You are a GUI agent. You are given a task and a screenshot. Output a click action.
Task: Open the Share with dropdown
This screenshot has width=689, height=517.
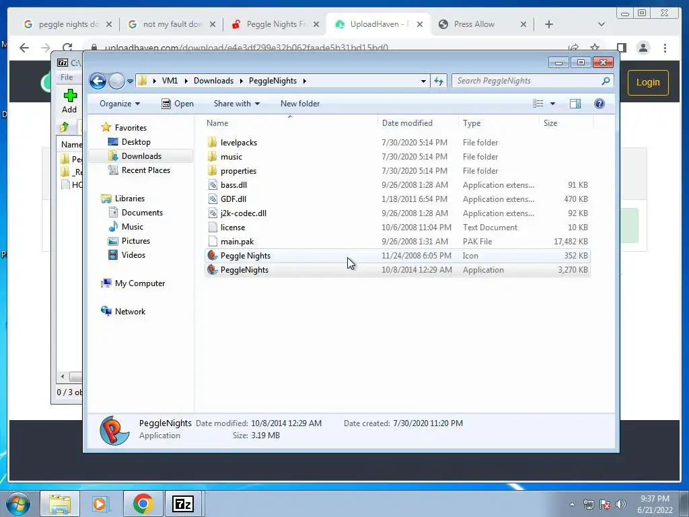(236, 104)
